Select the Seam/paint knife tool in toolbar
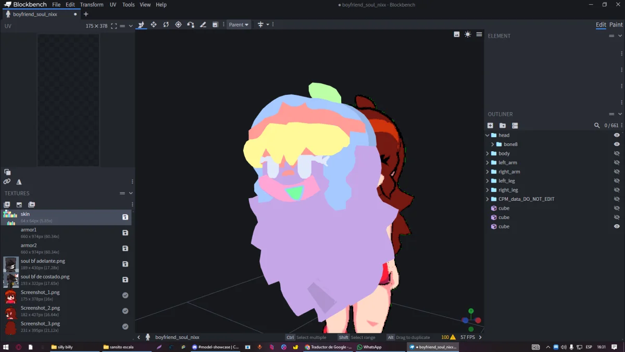Viewport: 625px width, 352px height. pyautogui.click(x=203, y=25)
